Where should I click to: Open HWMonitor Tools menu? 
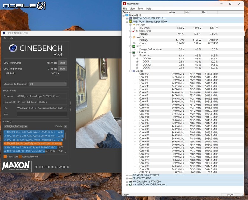point(141,9)
